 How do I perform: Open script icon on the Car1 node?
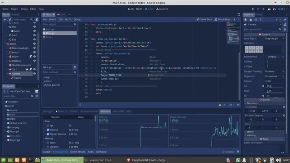click(x=31, y=69)
